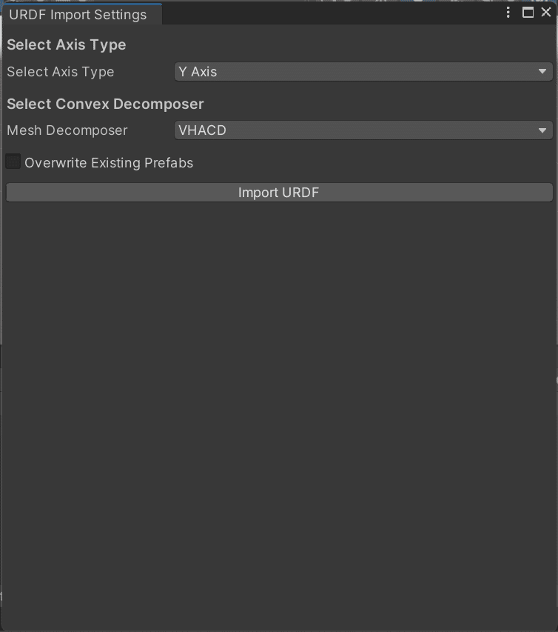Maximize the URDF Import Settings window
The width and height of the screenshot is (558, 632).
[528, 13]
